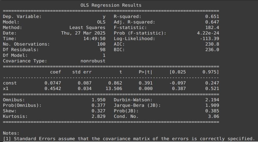Click the date "Thu, 27 Mar 2025"
This screenshot has height=142, width=258.
[83, 33]
